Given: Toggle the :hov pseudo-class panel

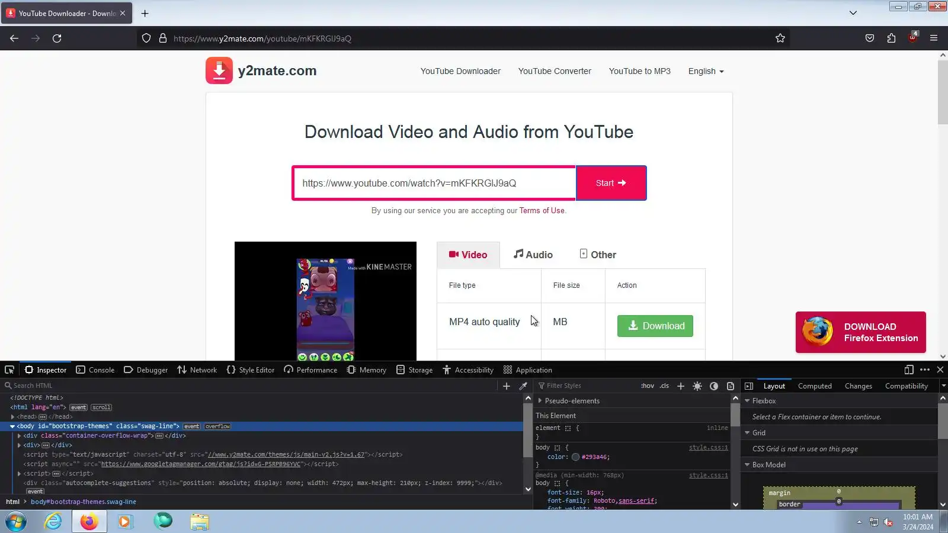Looking at the screenshot, I should tap(648, 386).
